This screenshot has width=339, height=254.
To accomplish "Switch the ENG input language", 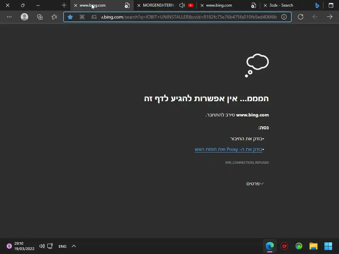I will (x=63, y=246).
